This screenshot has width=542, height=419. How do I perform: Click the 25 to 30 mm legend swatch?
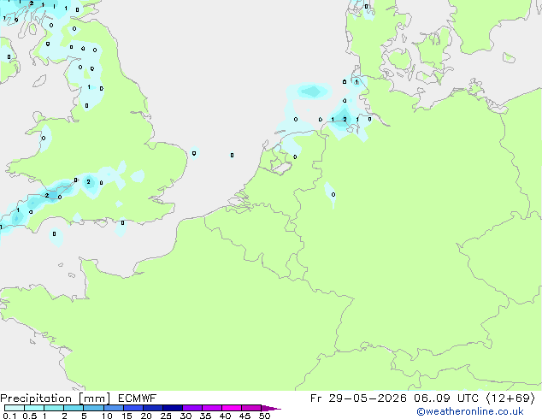pyautogui.click(x=173, y=408)
